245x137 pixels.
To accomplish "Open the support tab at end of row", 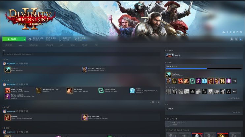I will pos(96,45).
